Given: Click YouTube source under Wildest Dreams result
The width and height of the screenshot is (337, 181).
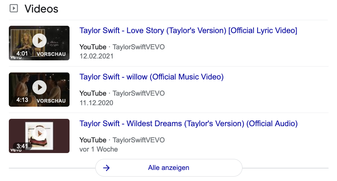Looking at the screenshot, I should pos(93,140).
